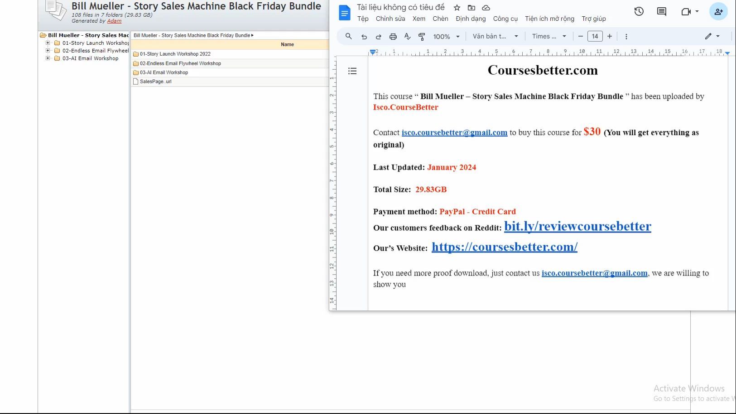Search the menus with the magnifier icon
The height and width of the screenshot is (414, 736).
coord(348,36)
